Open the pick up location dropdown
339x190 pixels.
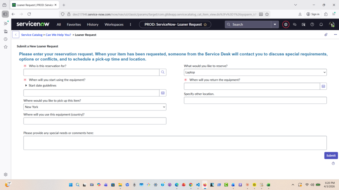pyautogui.click(x=95, y=107)
